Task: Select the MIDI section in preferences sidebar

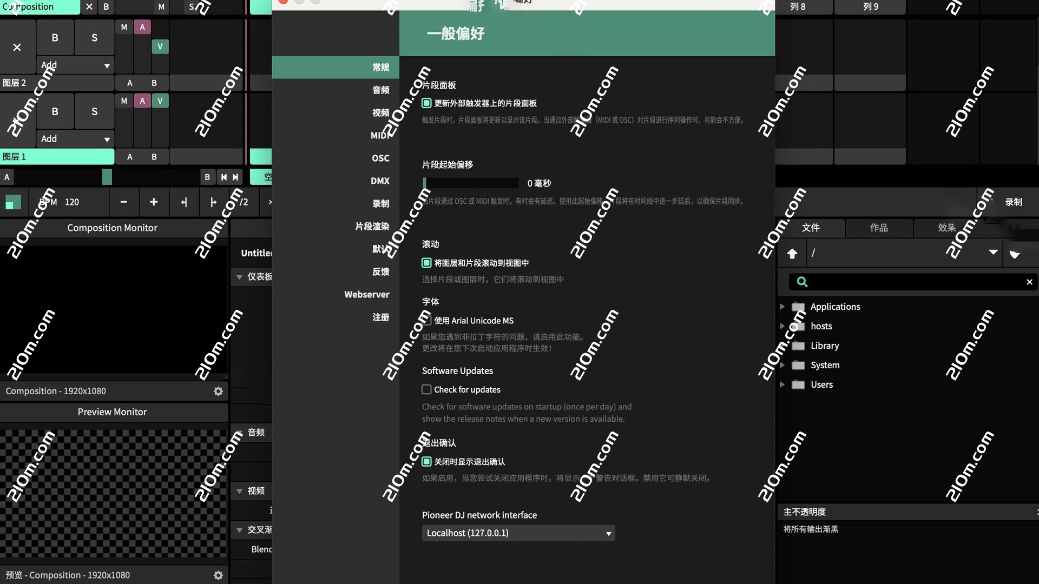Action: click(381, 135)
